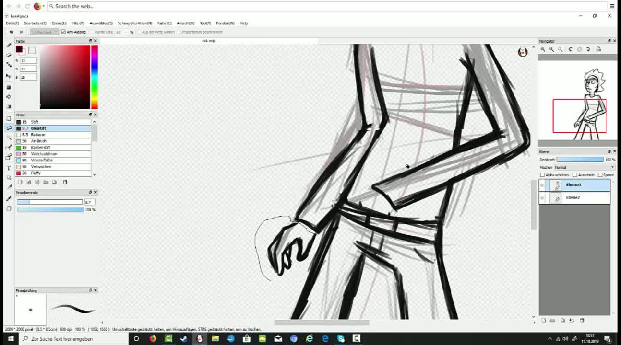
Task: Select the Fill rectangle tool
Action: 9,87
